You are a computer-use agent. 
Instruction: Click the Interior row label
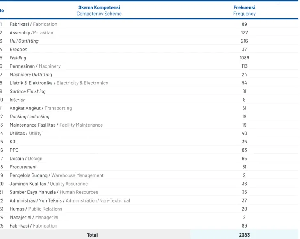click(x=17, y=100)
